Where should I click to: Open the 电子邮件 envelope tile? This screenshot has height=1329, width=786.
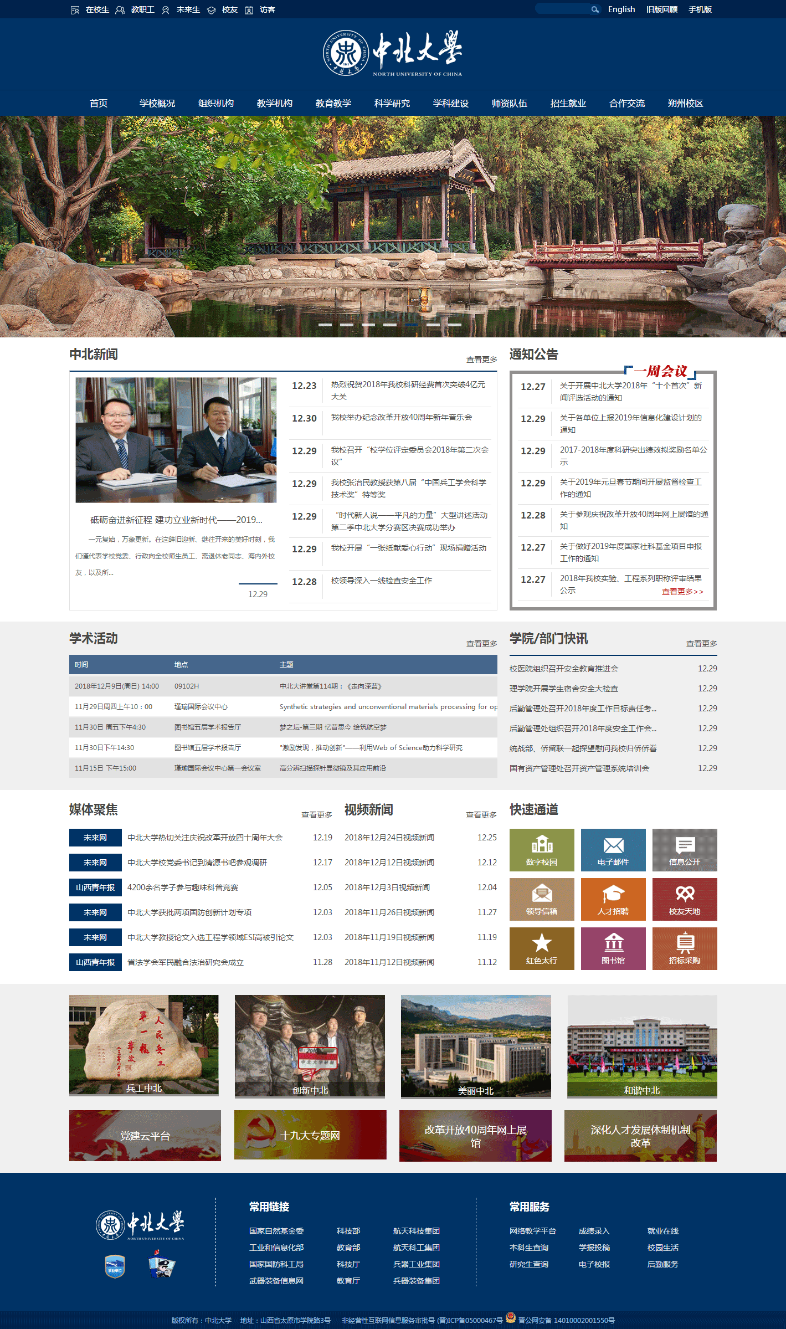[613, 850]
